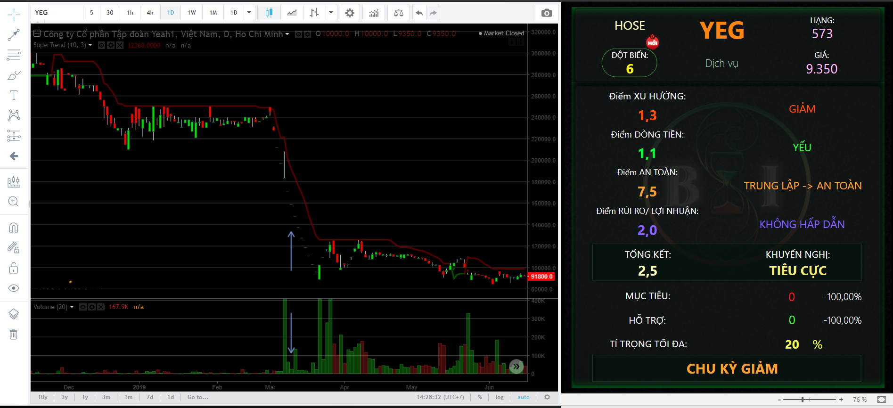This screenshot has height=408, width=893.
Task: Click the YEG symbol input field
Action: (57, 13)
